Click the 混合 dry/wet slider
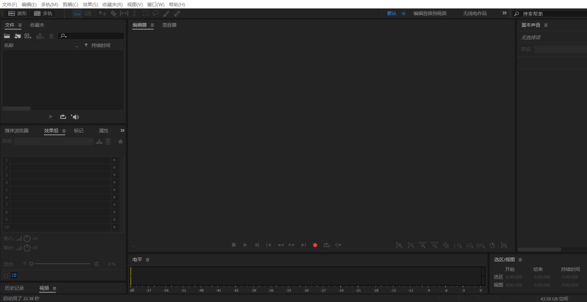 click(60, 264)
